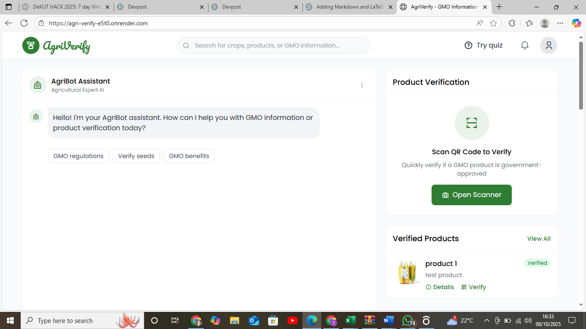Click the page vertical scrollbar thumb

581,75
